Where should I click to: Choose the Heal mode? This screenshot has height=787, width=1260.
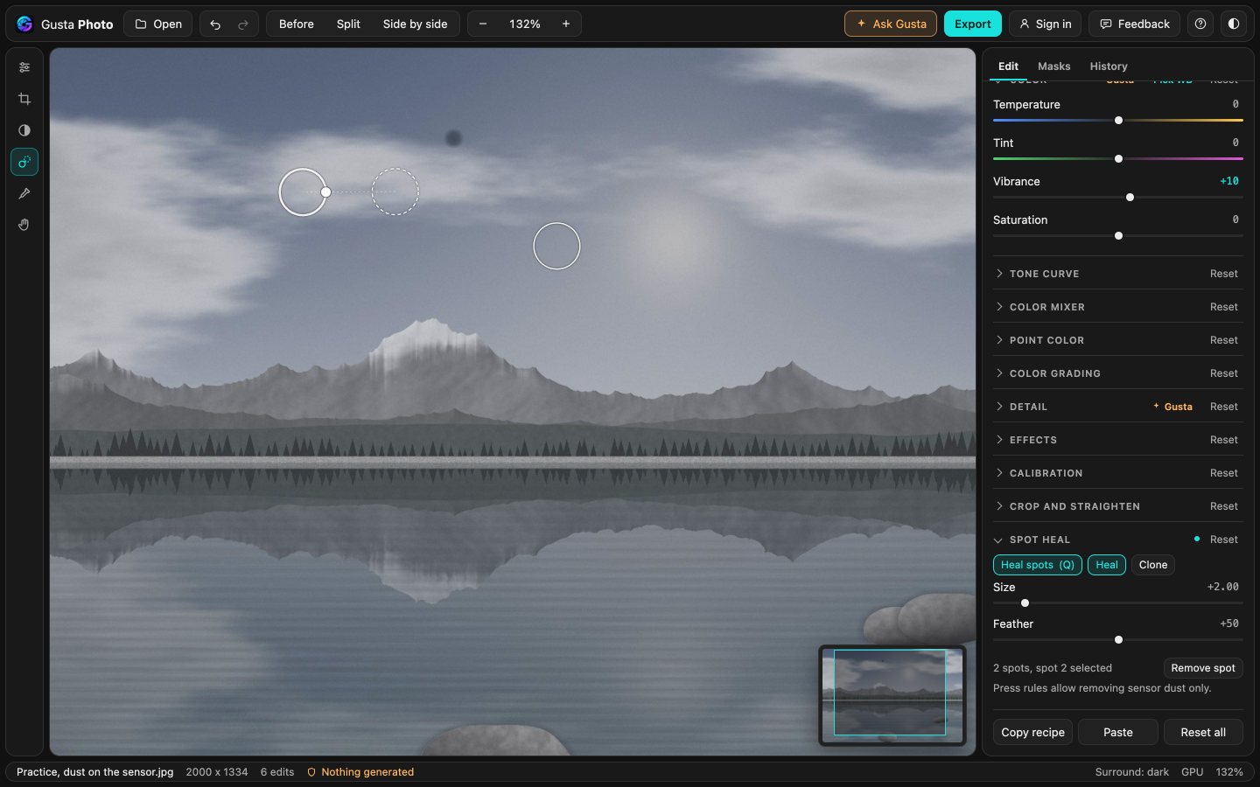point(1107,565)
